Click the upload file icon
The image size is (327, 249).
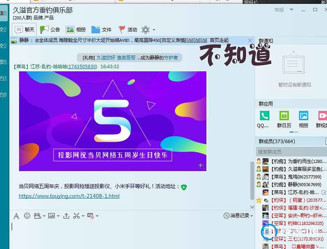tap(66, 216)
